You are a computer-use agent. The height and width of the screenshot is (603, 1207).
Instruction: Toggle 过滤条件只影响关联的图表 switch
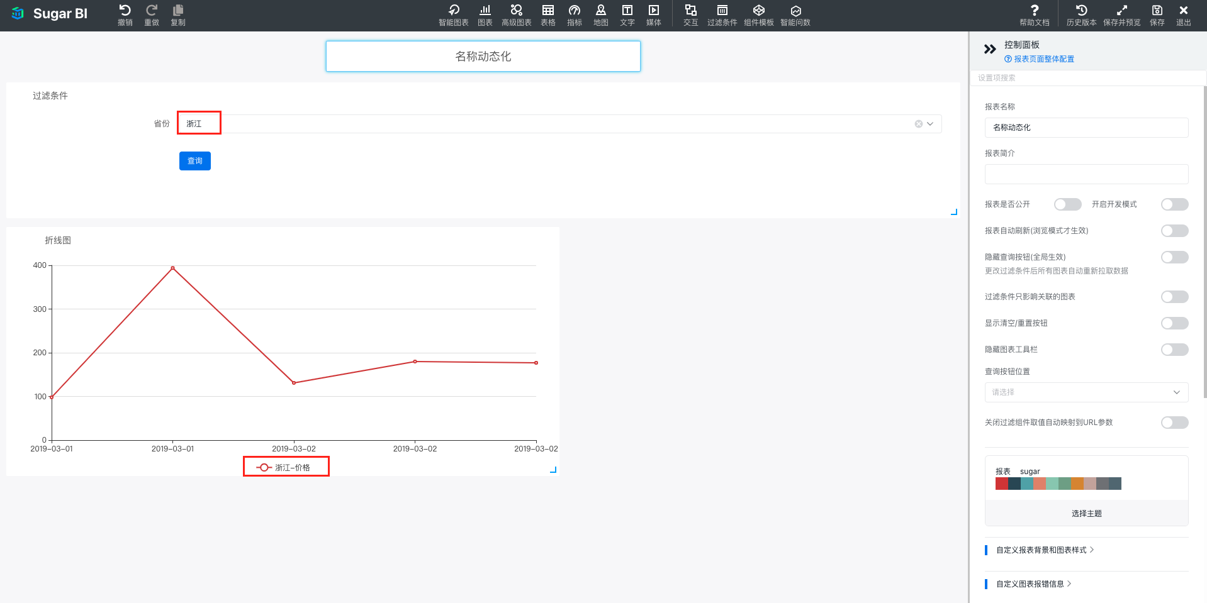[x=1175, y=297]
